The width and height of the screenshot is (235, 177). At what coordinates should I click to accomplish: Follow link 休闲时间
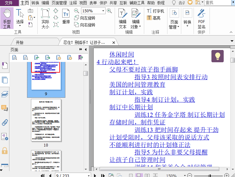(122, 54)
